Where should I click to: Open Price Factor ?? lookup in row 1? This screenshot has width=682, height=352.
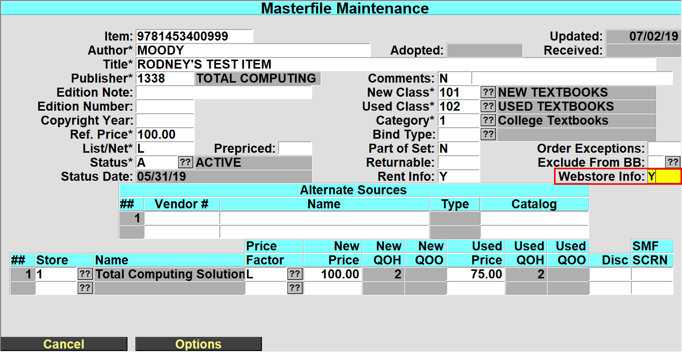(x=295, y=274)
